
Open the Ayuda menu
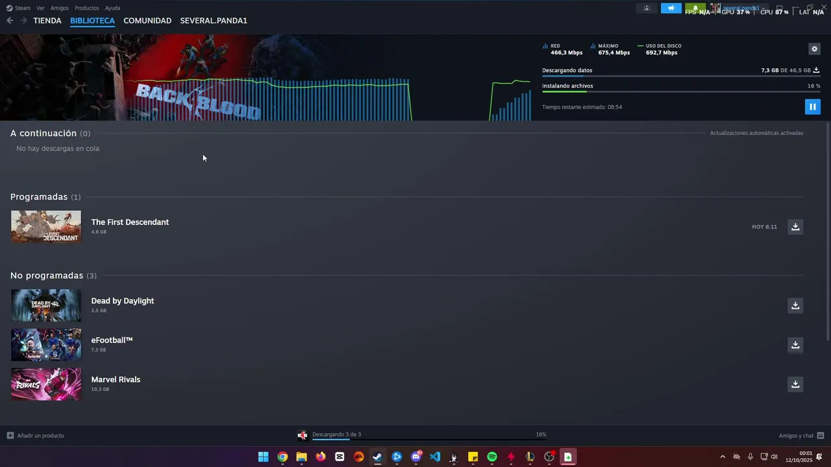coord(112,8)
